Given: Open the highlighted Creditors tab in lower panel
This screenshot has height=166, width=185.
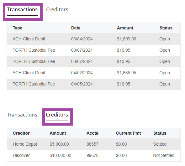Looking at the screenshot, I should [57, 115].
